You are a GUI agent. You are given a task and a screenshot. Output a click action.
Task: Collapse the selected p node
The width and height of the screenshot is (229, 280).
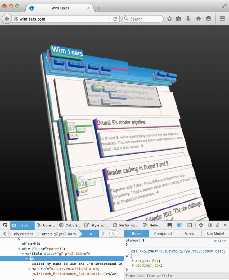point(26,259)
